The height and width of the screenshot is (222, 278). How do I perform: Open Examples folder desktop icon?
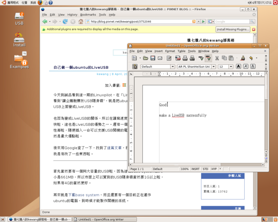pyautogui.click(x=19, y=60)
